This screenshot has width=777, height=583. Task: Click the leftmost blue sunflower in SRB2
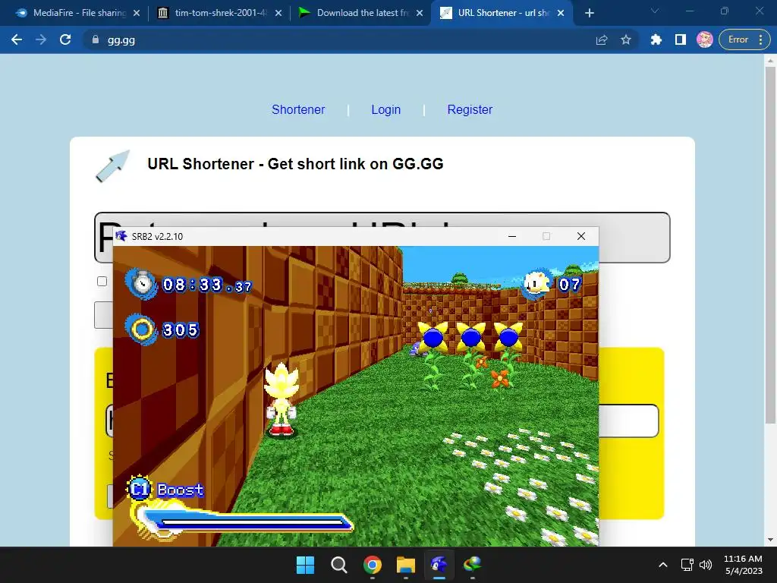(x=433, y=338)
